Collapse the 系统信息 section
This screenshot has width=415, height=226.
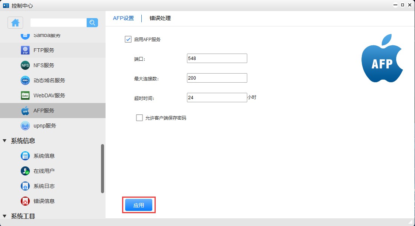pos(5,141)
